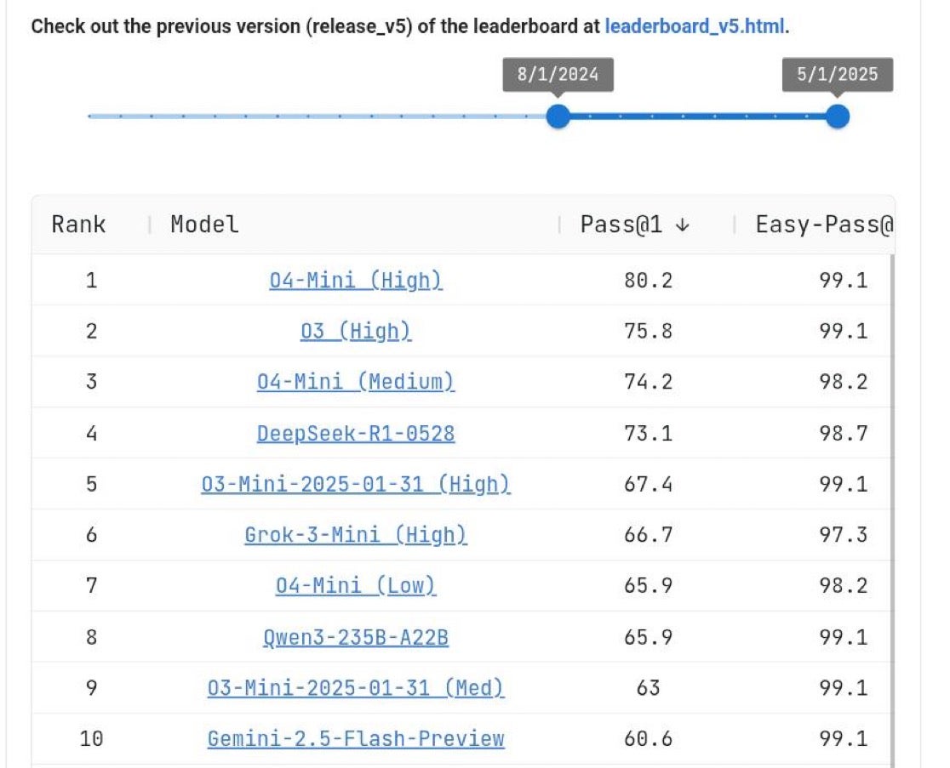Image resolution: width=950 pixels, height=768 pixels.
Task: Click the Model column header
Action: point(204,225)
